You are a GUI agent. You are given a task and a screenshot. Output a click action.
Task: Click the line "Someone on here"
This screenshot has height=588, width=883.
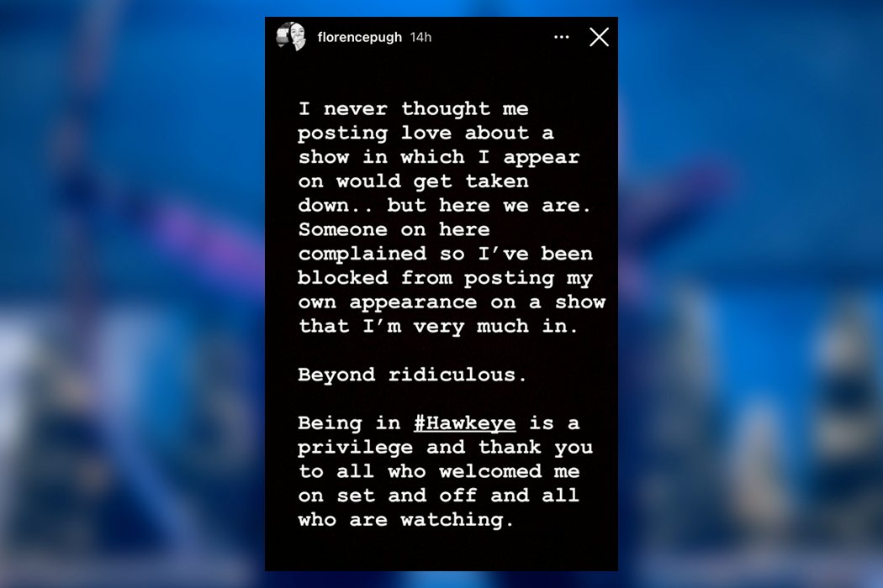pos(394,229)
